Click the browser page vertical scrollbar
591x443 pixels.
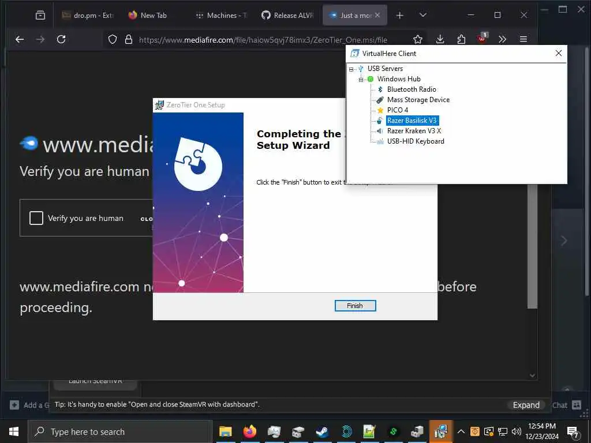click(532, 247)
